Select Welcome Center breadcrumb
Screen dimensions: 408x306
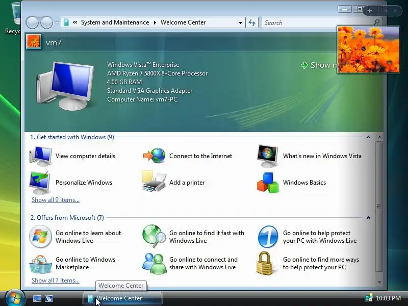point(183,22)
